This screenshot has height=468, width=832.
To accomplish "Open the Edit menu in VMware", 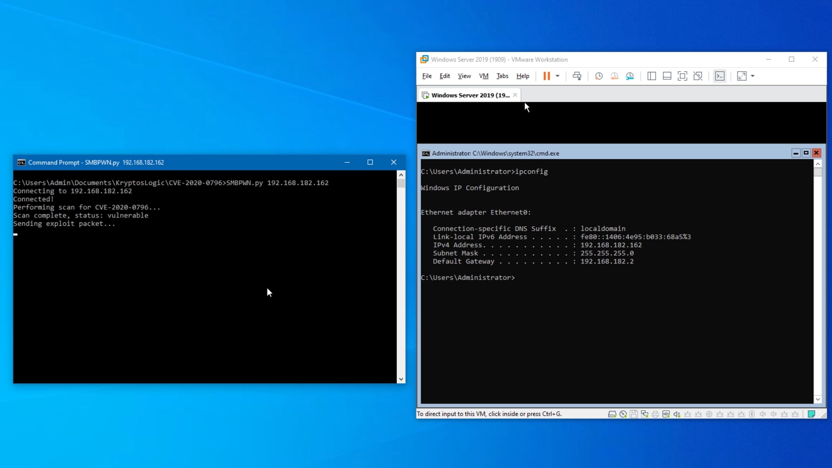I will [445, 76].
